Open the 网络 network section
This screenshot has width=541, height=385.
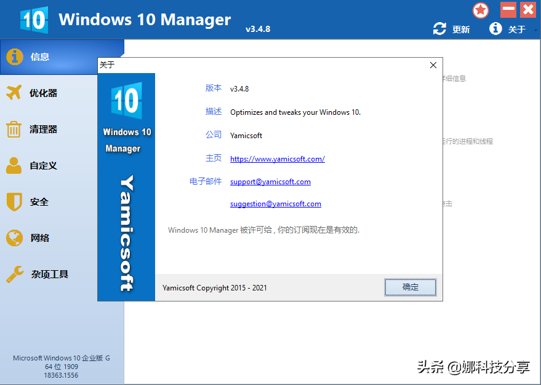click(39, 238)
